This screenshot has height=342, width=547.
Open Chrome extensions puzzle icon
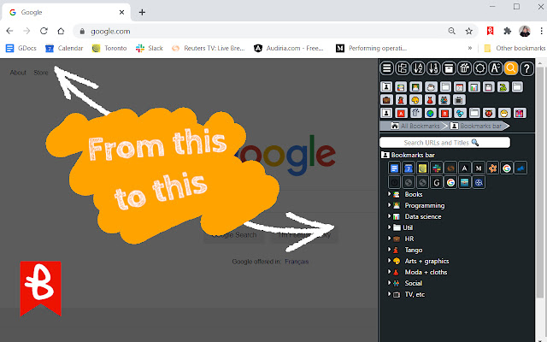click(x=507, y=31)
